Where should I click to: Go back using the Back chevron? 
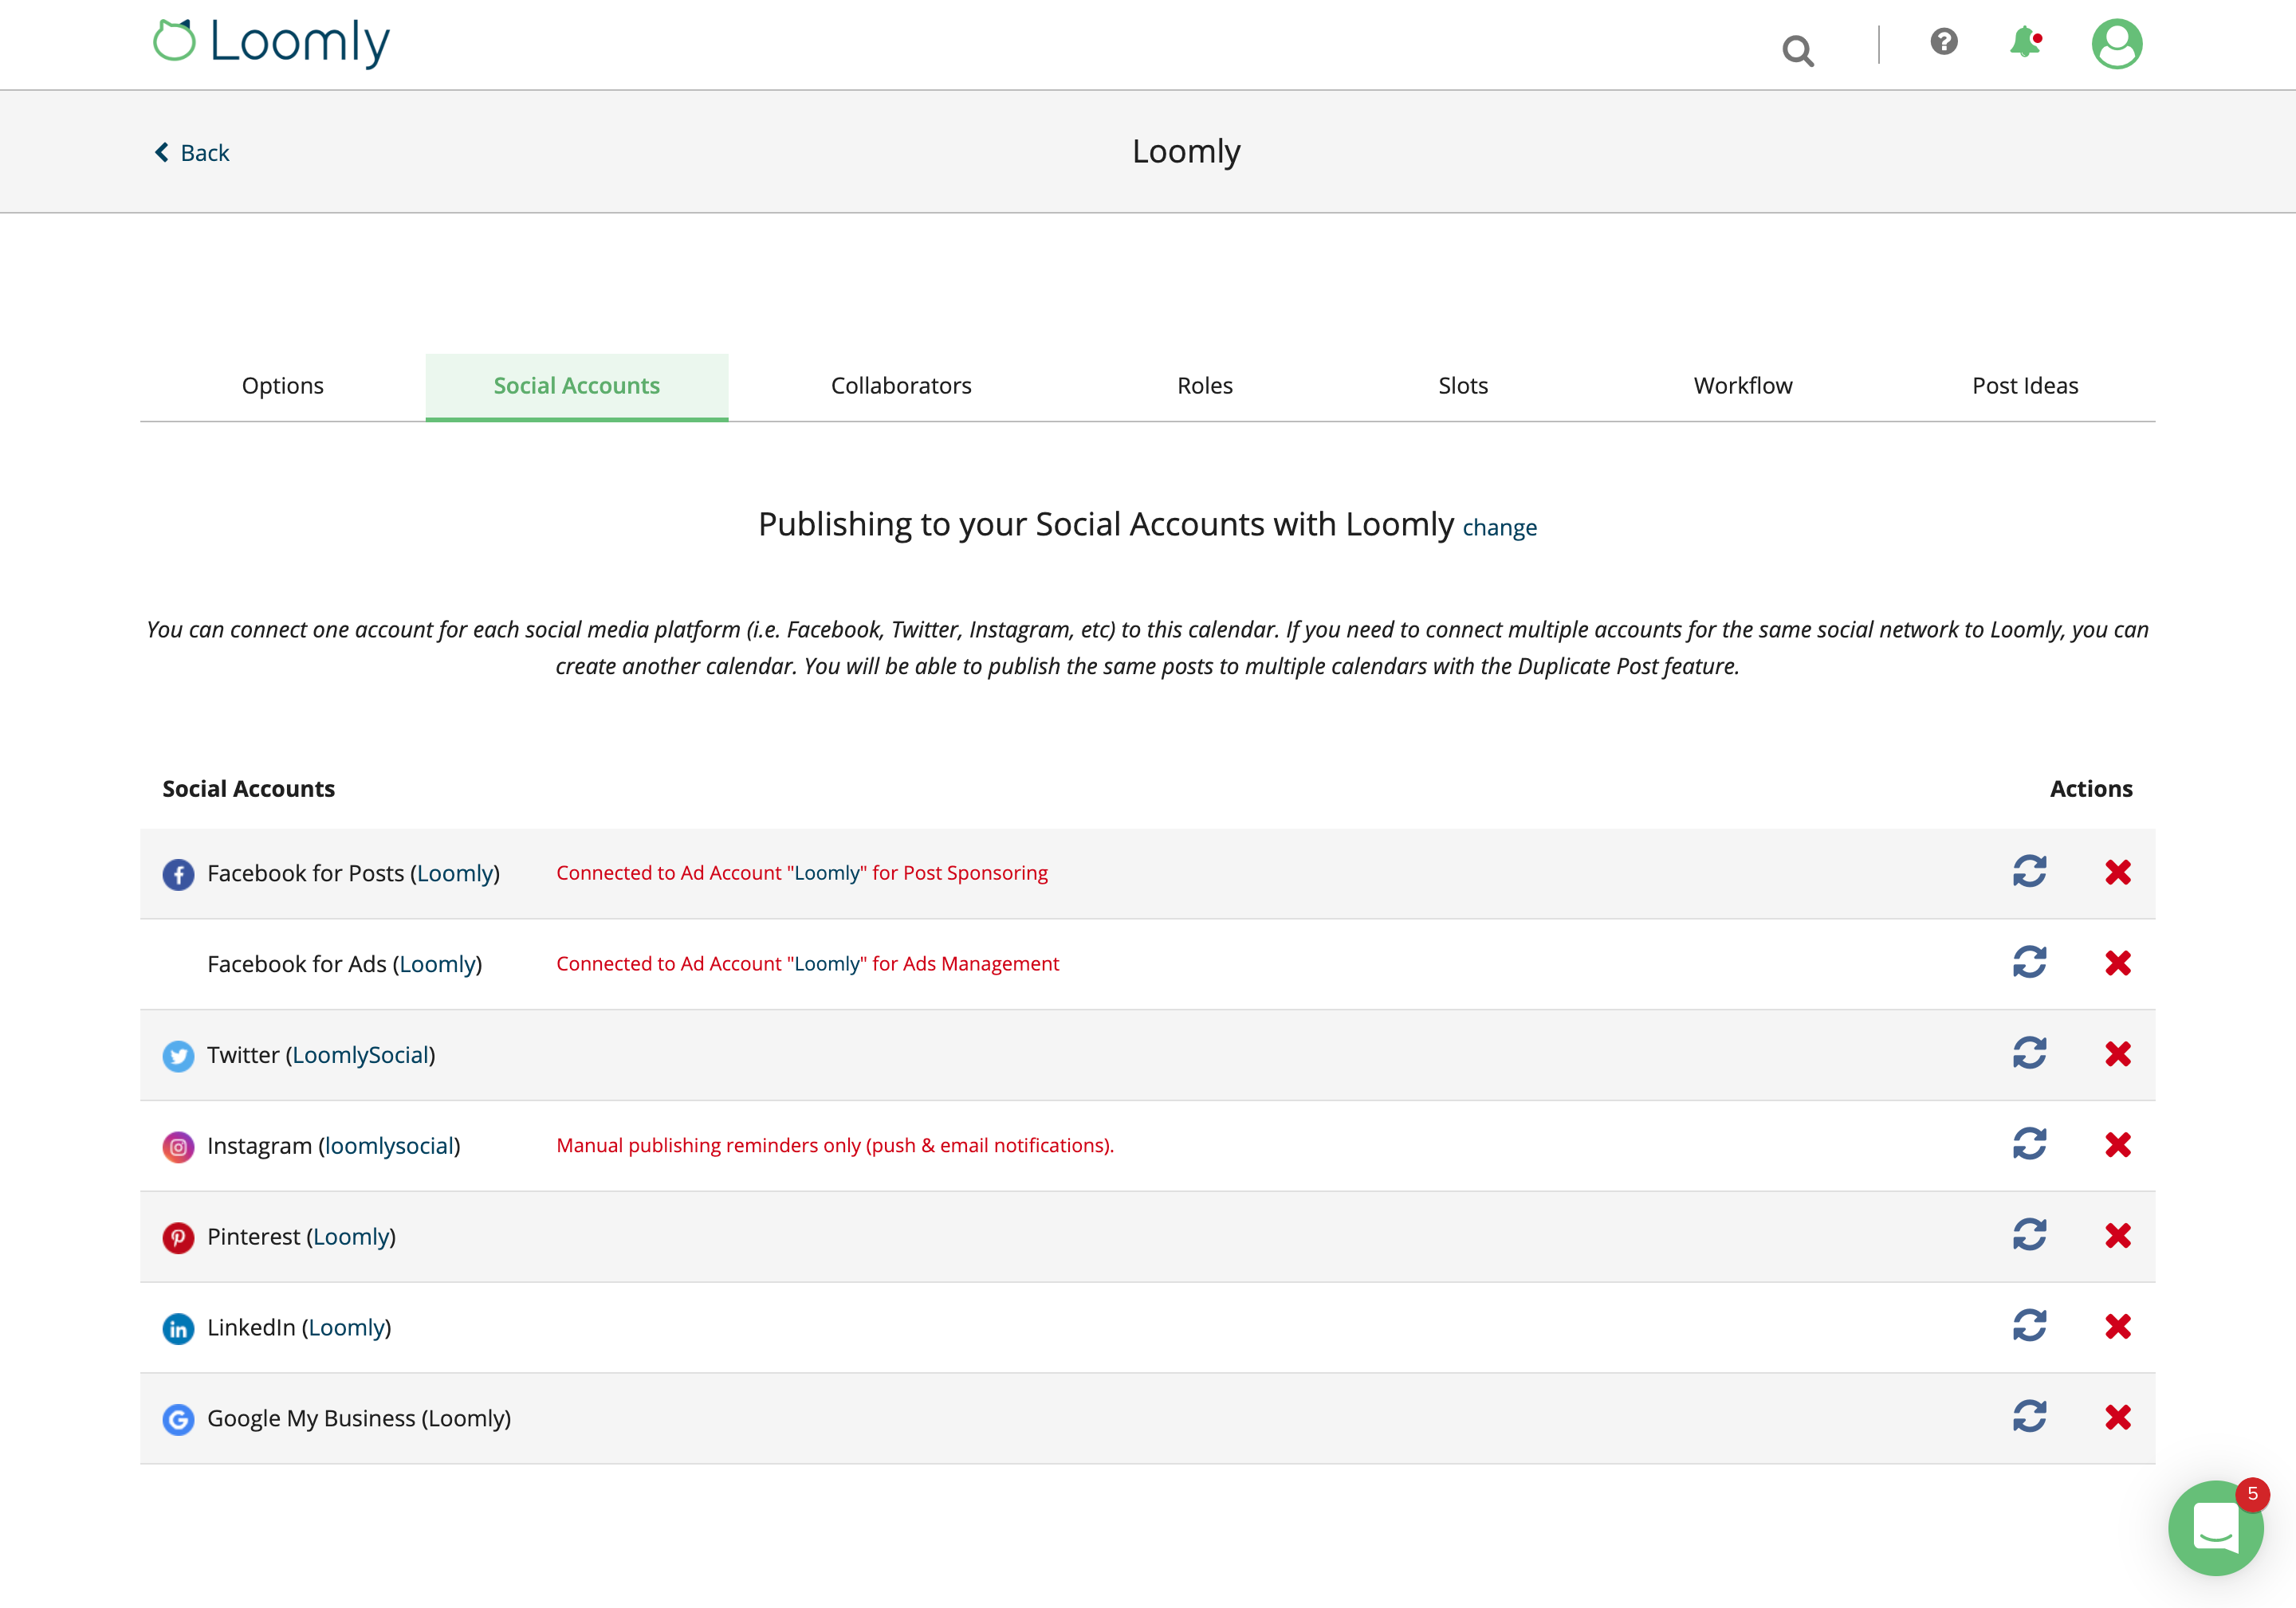coord(192,153)
